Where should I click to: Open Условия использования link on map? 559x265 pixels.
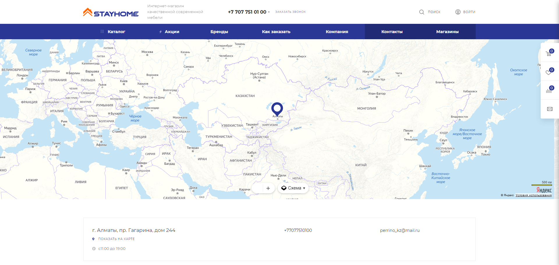point(533,195)
